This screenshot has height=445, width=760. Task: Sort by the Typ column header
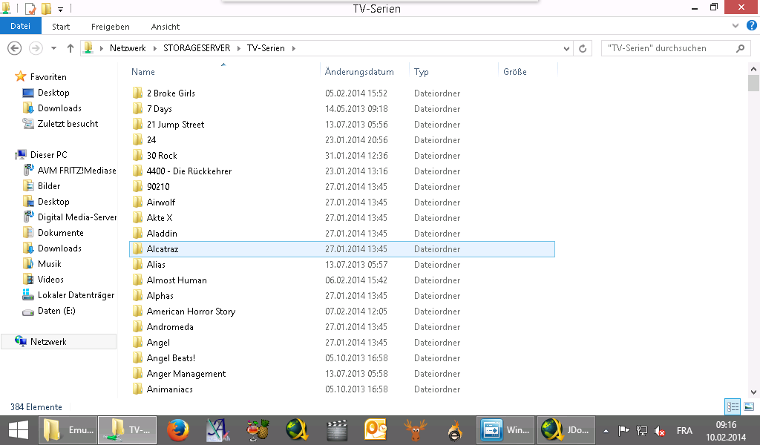[422, 72]
